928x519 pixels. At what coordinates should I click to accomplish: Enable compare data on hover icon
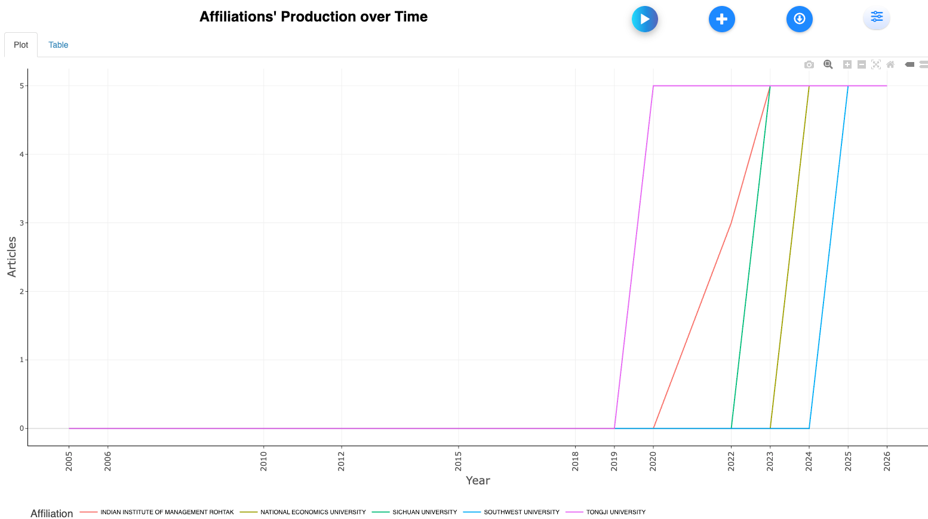[x=923, y=64]
